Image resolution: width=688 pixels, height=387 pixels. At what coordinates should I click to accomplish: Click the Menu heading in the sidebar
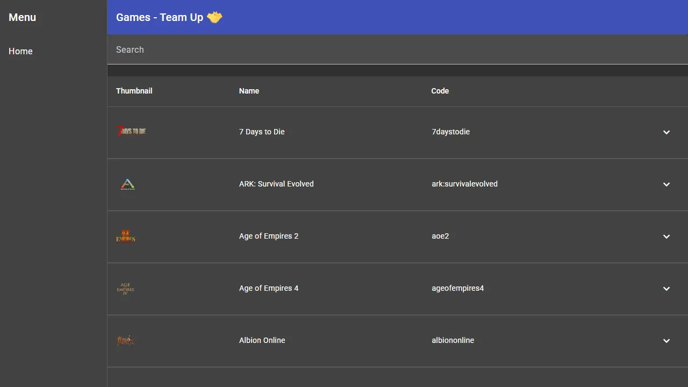[x=22, y=17]
